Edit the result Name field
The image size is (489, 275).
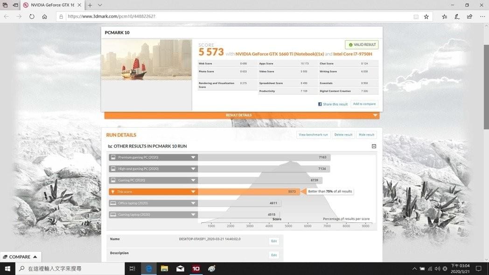point(274,241)
